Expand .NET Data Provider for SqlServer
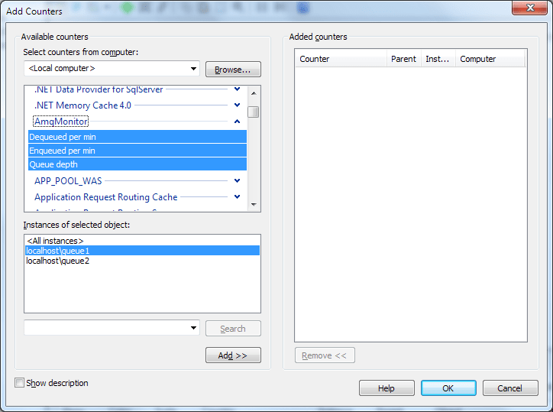The height and width of the screenshot is (412, 553). point(237,90)
